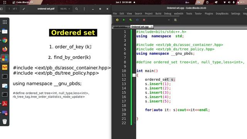Open the clock showing Jun 3 10:38 AM

click(x=123, y=2)
